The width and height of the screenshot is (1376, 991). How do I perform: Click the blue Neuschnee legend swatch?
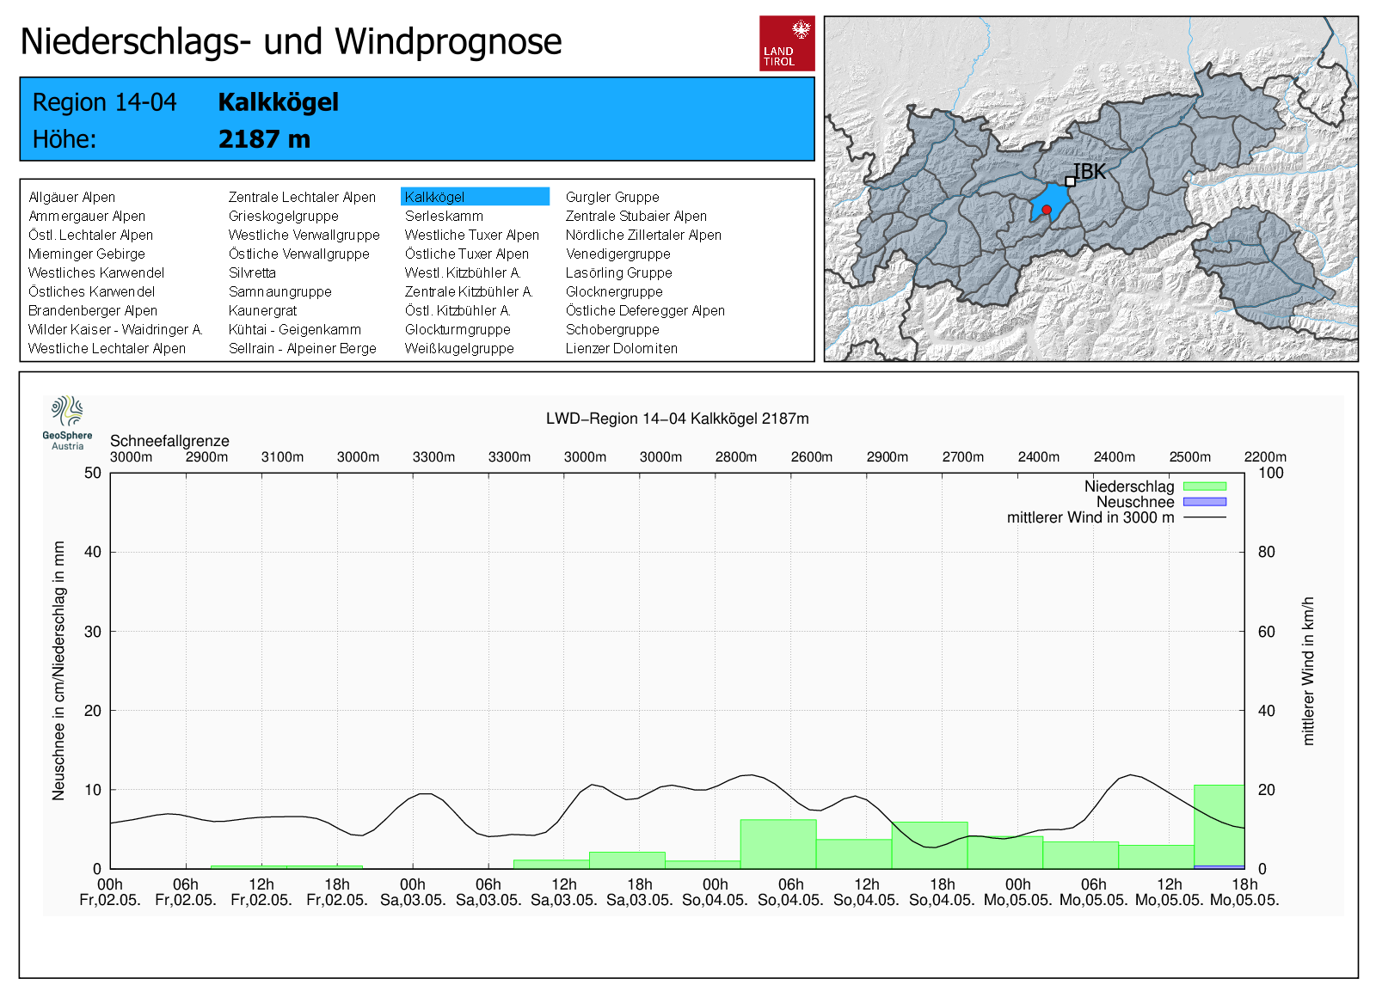point(1204,502)
